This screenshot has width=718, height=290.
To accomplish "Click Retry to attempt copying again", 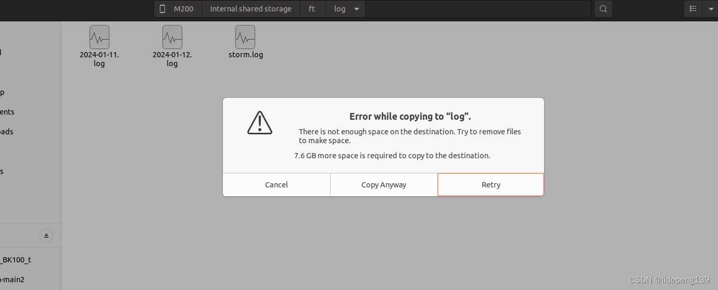I will [x=491, y=185].
